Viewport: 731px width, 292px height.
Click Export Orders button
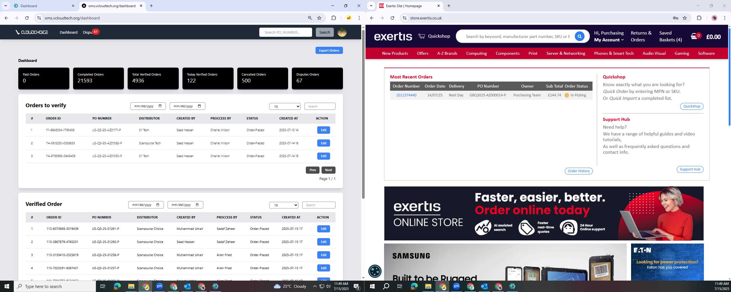329,50
